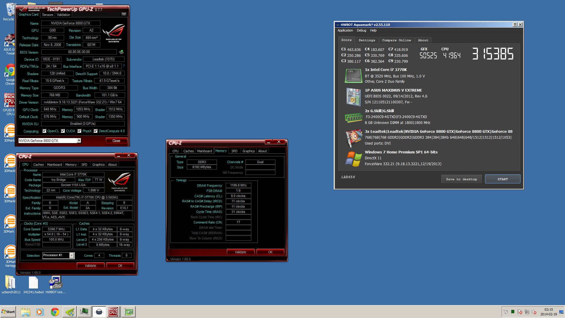Open the About tab in left CPU-Z
The height and width of the screenshot is (318, 565).
pos(112,165)
